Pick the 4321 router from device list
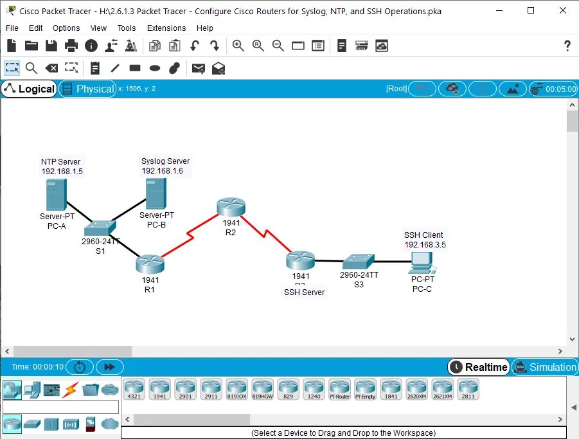The width and height of the screenshot is (579, 439). (134, 389)
